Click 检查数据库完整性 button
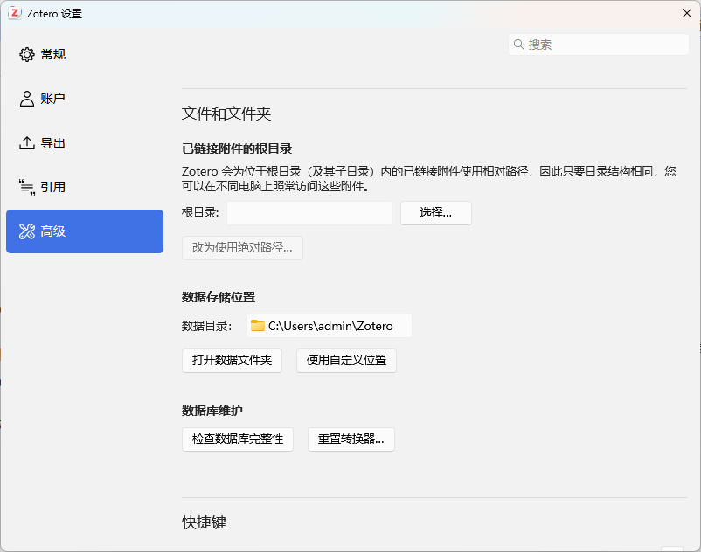 238,439
